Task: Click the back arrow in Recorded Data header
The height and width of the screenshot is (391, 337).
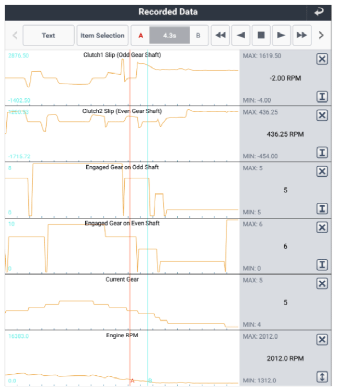Action: coord(319,11)
